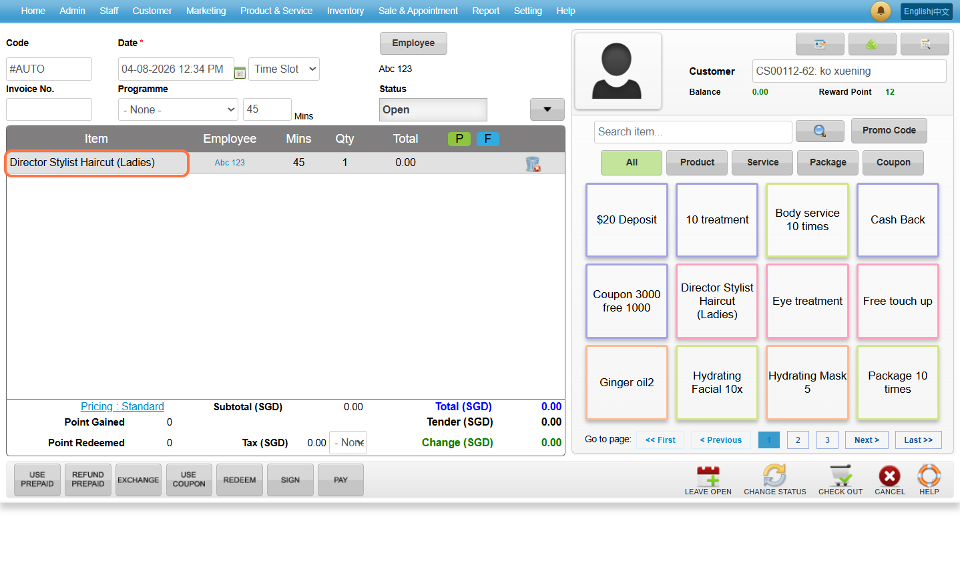Open the Customer menu
The height and width of the screenshot is (573, 960).
[x=152, y=11]
